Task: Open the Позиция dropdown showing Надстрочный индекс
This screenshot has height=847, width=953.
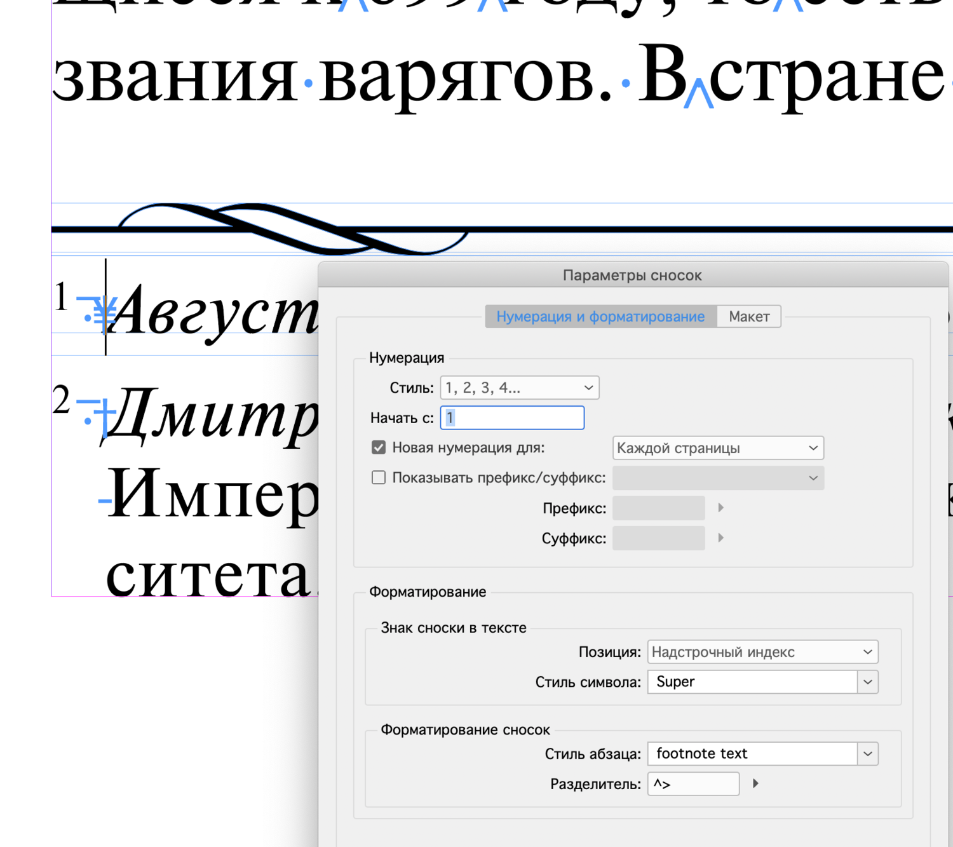Action: pyautogui.click(x=762, y=651)
